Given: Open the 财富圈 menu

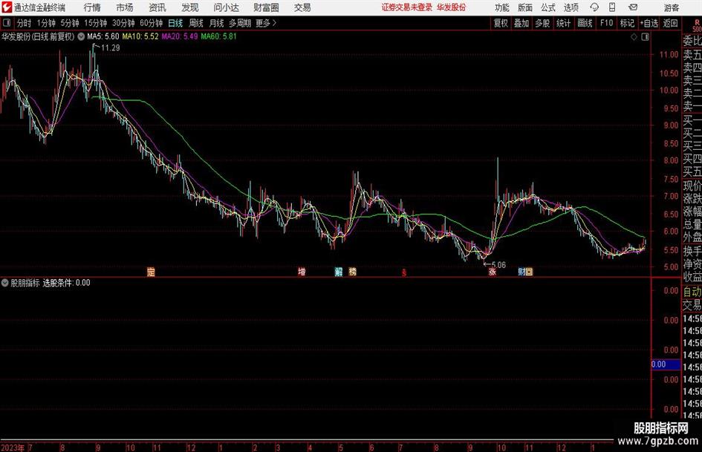Looking at the screenshot, I should (x=266, y=7).
